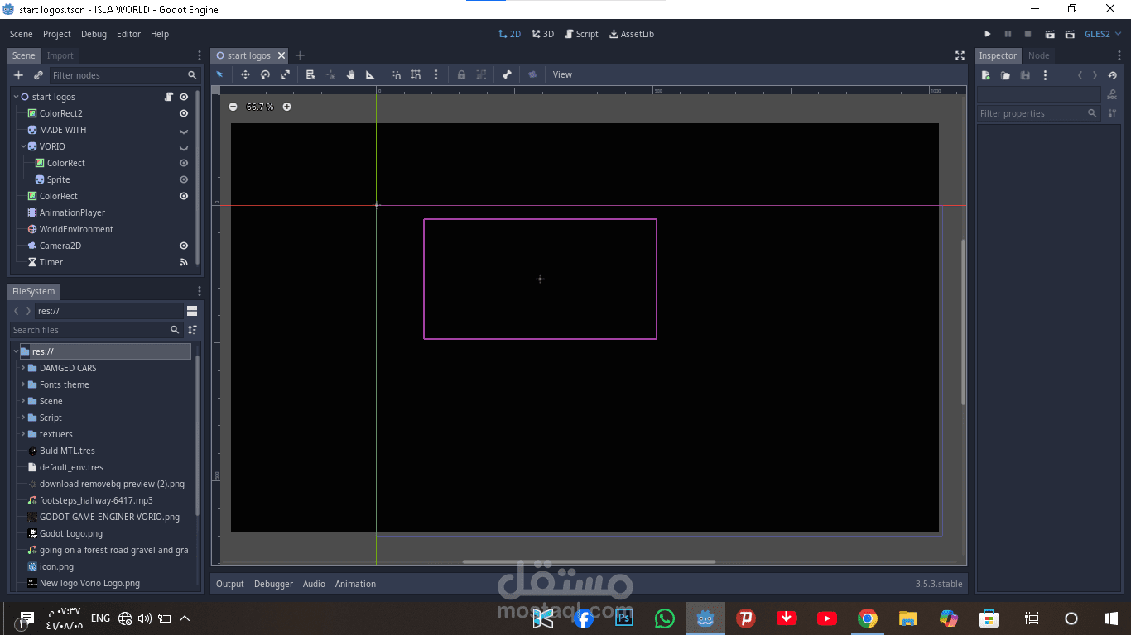Toggle distraction free mode icon
1131x635 pixels.
coord(960,55)
